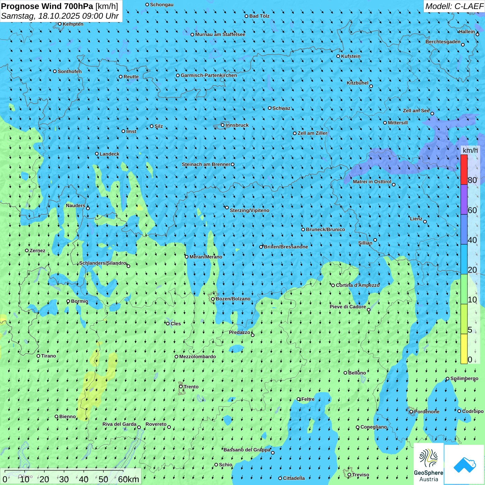Viewport: 485px width, 485px height.
Task: Click the Tirano label
Action: coord(48,356)
